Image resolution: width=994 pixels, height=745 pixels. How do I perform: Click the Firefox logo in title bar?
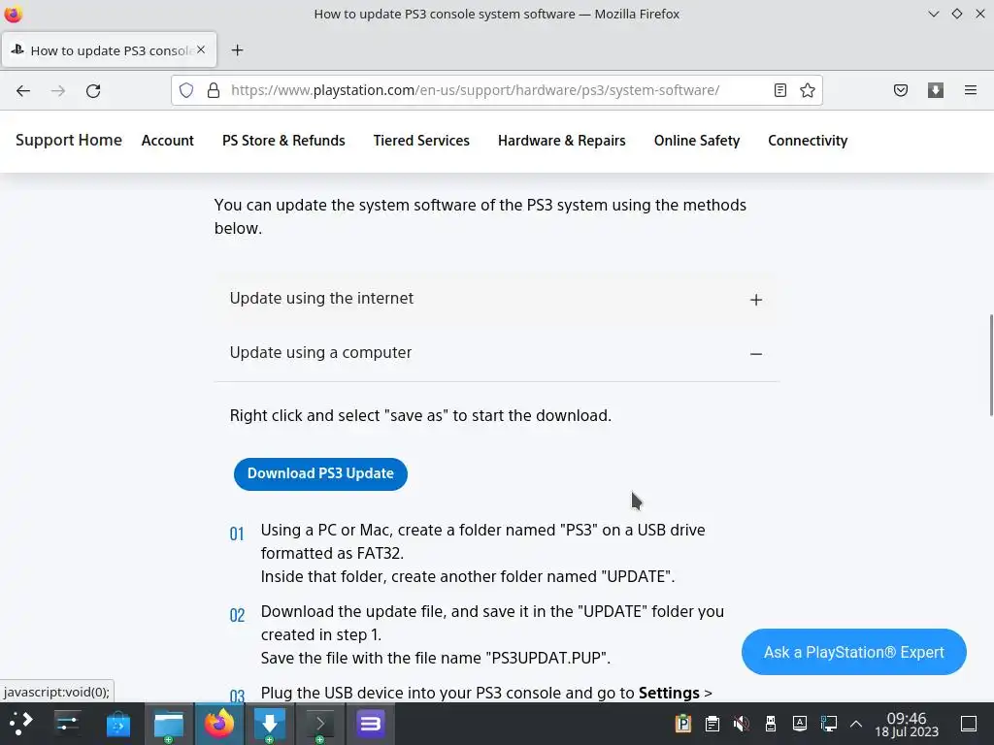coord(14,14)
